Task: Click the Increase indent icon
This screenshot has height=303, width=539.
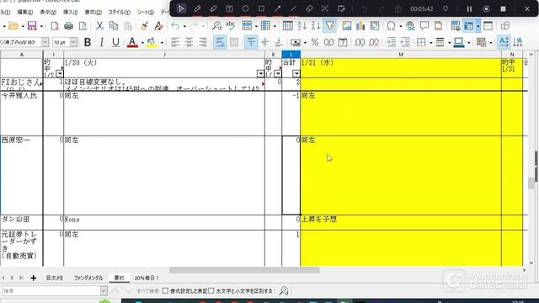Action: tap(391, 42)
